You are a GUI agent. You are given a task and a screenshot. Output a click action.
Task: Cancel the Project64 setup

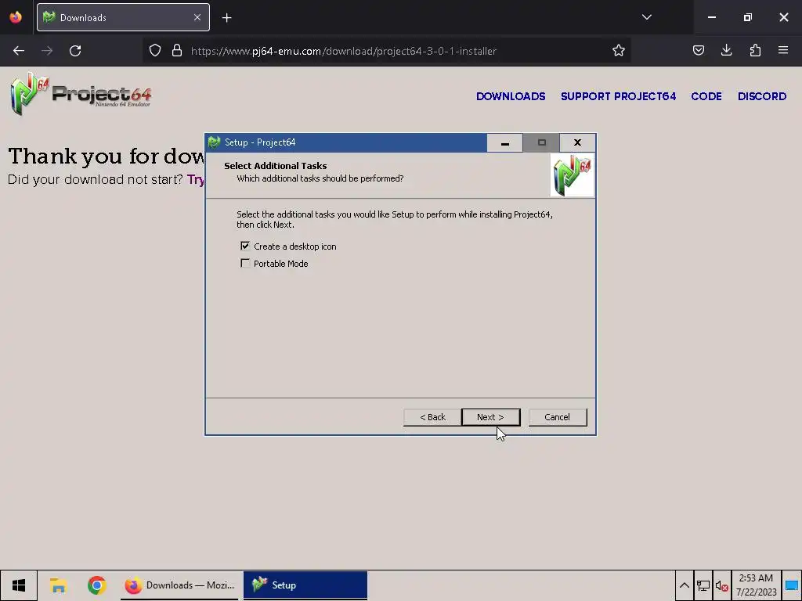coord(557,417)
